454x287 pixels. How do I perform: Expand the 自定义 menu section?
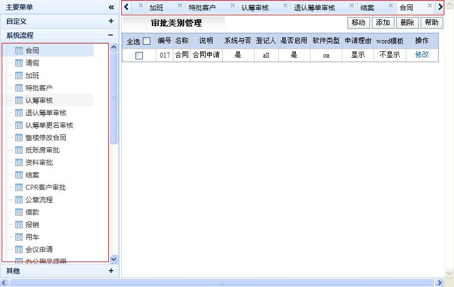coord(111,21)
